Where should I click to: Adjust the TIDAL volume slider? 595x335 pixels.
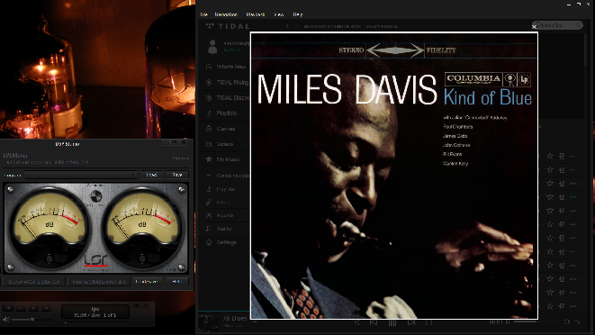(537, 321)
